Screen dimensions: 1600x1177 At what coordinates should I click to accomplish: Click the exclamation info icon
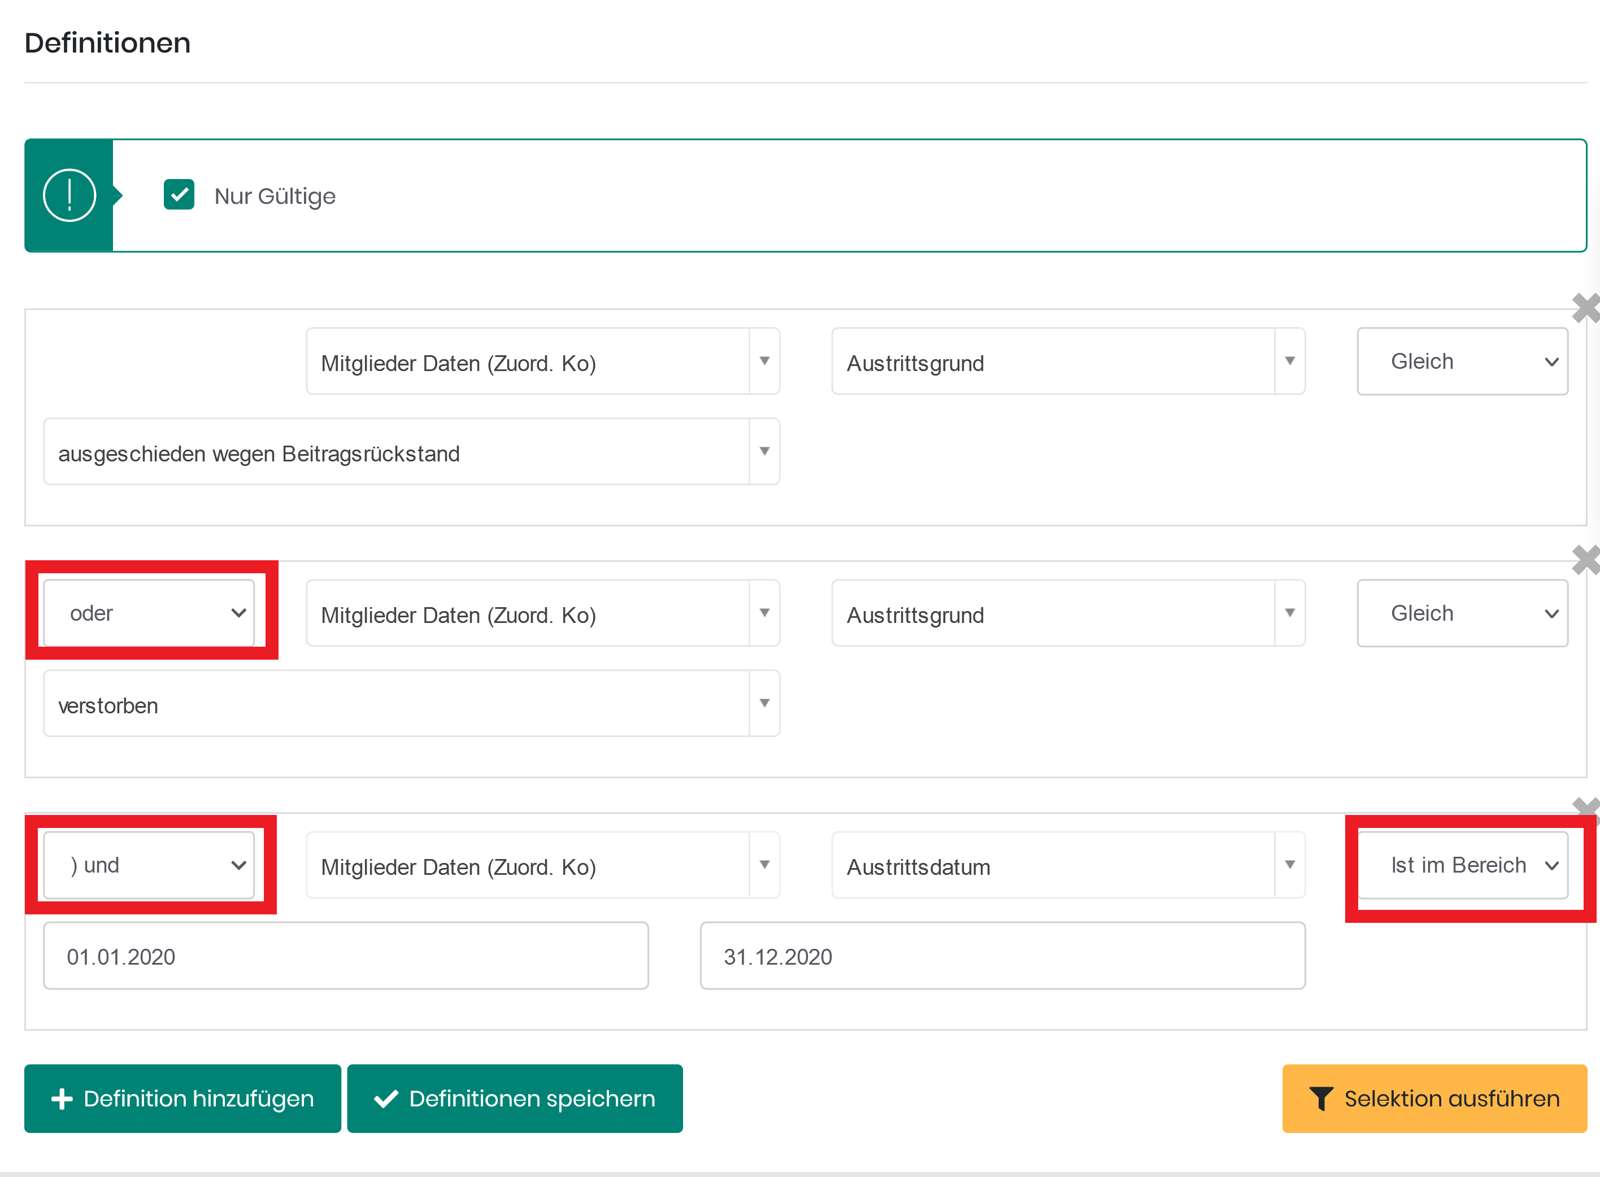pos(69,195)
